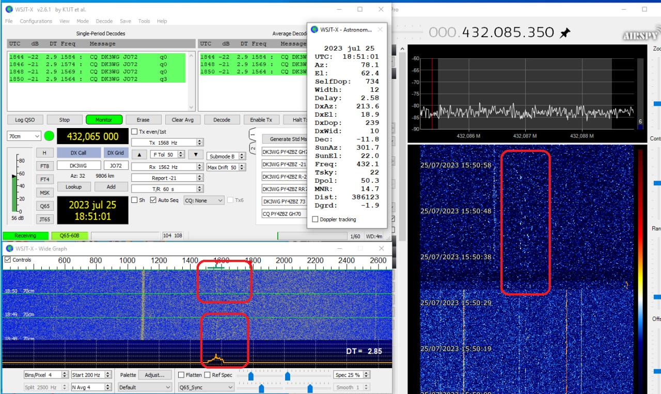Click the F Tol up arrow button
Screen dimensions: 661x394
139,154
